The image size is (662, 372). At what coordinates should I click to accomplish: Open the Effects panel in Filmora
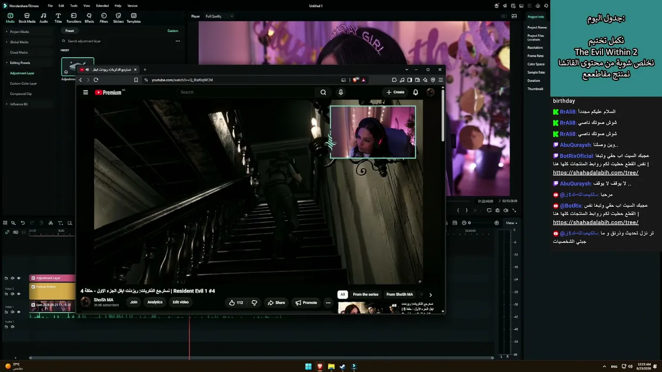point(89,18)
